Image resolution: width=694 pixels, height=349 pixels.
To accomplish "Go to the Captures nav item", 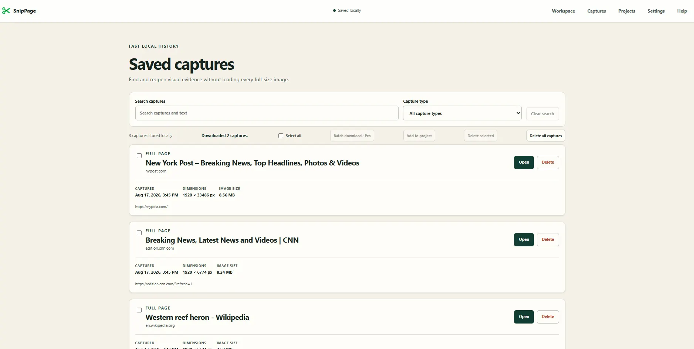I will [596, 11].
